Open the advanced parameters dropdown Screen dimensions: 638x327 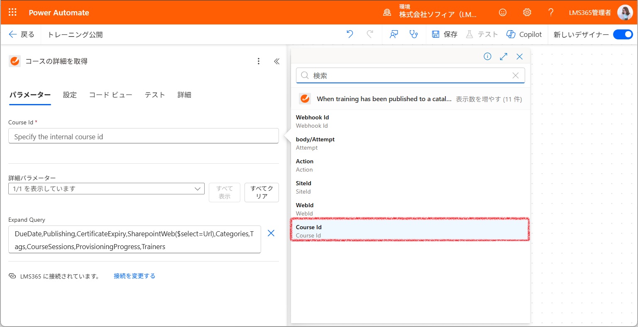click(x=106, y=189)
